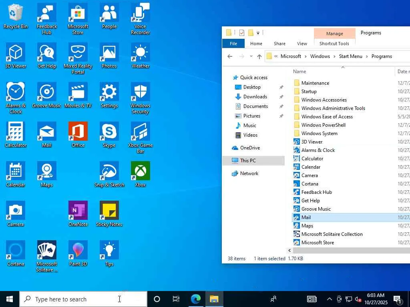Go back using Explorer's back arrow
The width and height of the screenshot is (410, 307).
(x=230, y=56)
